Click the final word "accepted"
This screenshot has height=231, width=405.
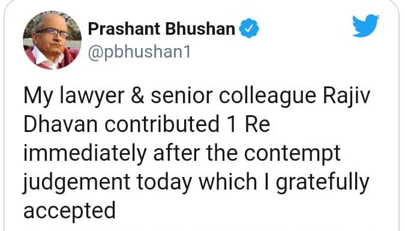point(70,212)
